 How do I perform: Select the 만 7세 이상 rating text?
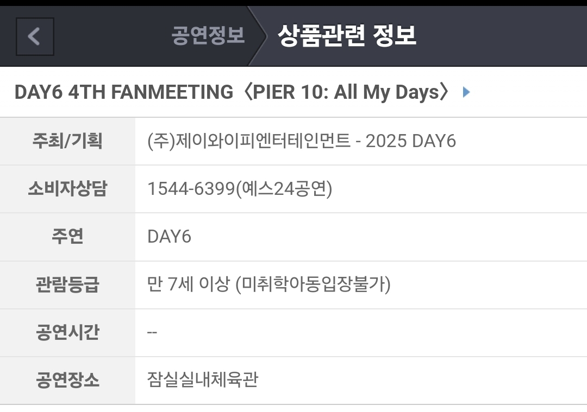pos(188,284)
